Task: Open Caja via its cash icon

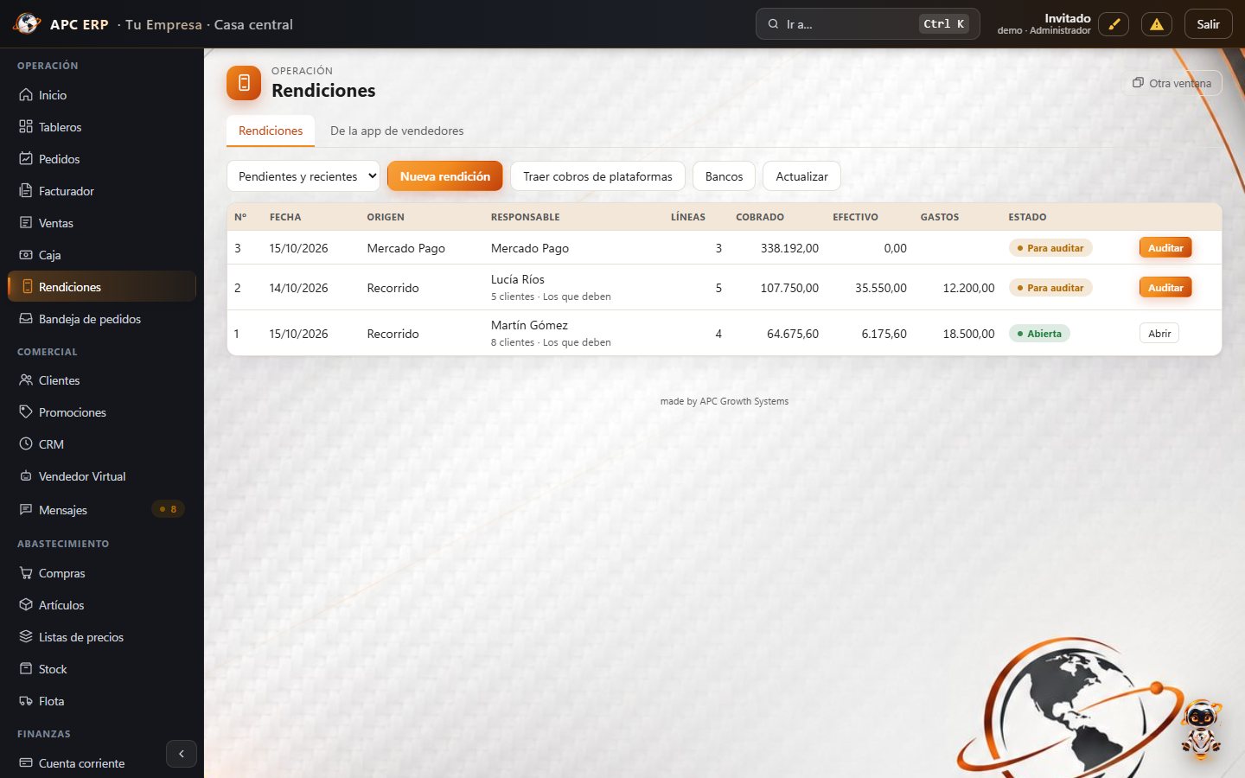Action: click(x=26, y=255)
